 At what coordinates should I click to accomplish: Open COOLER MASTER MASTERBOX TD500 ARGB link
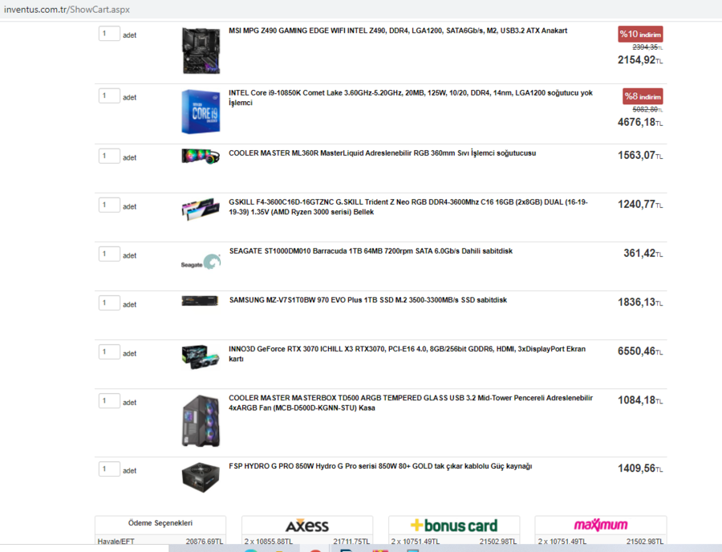coord(411,403)
